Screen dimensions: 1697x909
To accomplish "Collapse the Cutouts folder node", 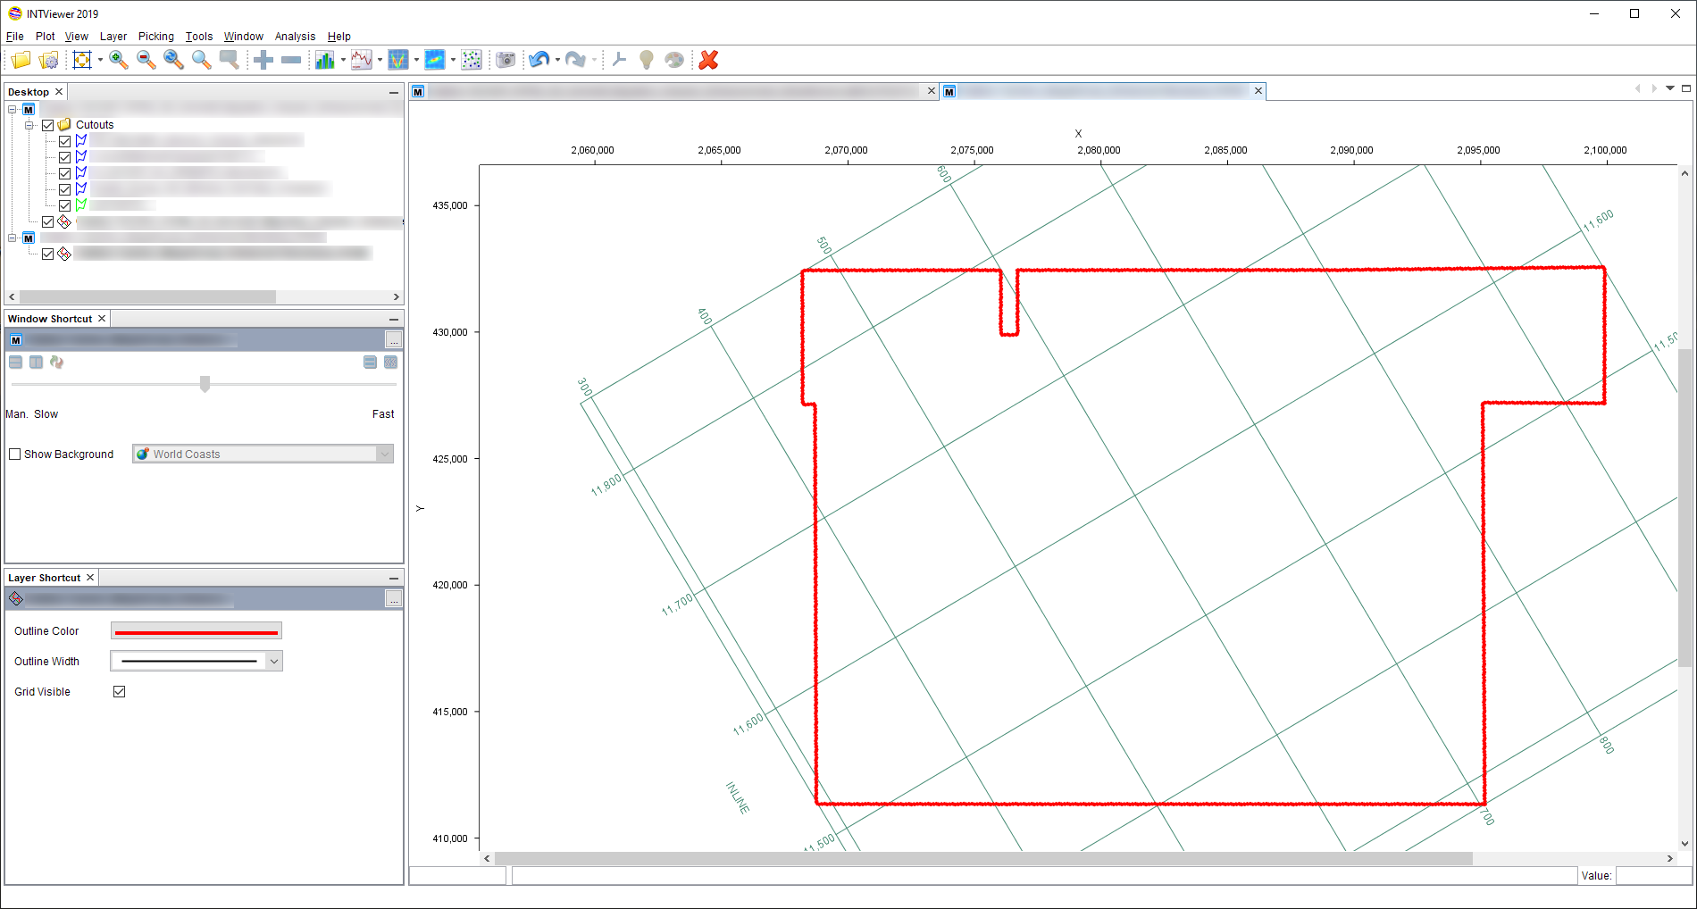I will pyautogui.click(x=29, y=125).
